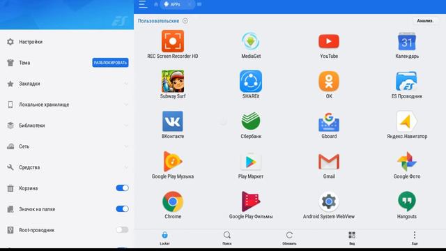The height and width of the screenshot is (251, 446).
Task: Toggle the hamburger menu icon
Action: tap(143, 4)
